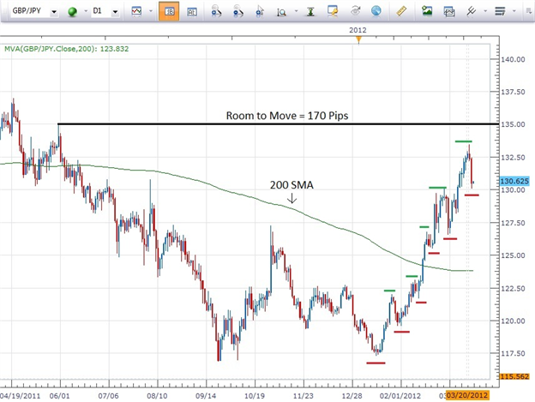The image size is (535, 402).
Task: Click the chart type line icon
Action: pyautogui.click(x=136, y=11)
